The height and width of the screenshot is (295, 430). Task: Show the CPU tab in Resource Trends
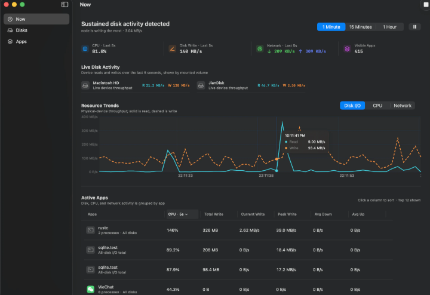377,106
